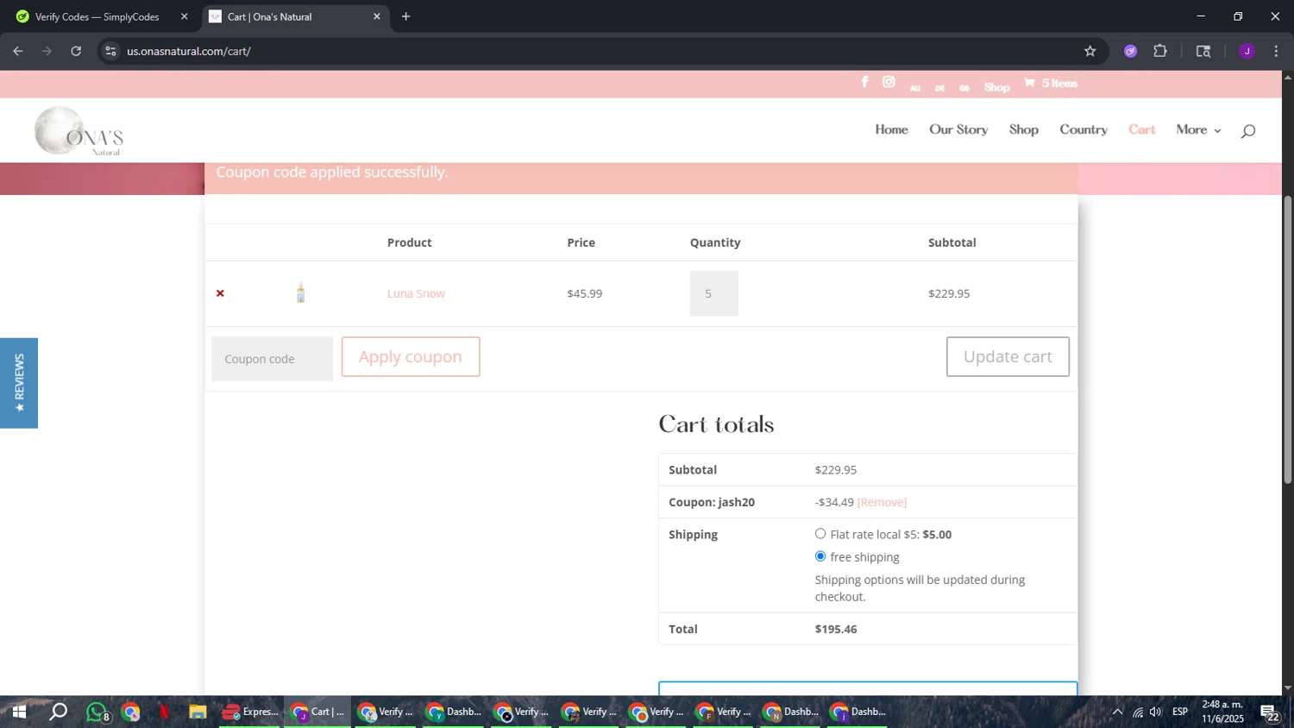Open the Luna Snow product link
The height and width of the screenshot is (728, 1294).
tap(416, 293)
